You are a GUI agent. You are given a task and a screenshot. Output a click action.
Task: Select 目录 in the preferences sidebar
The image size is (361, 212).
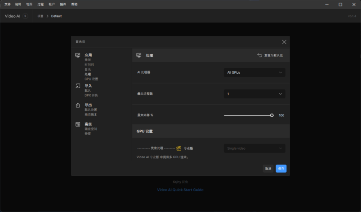[x=88, y=70]
